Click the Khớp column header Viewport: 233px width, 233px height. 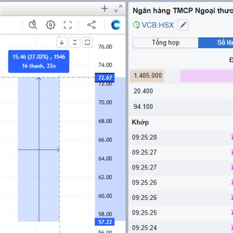140,122
